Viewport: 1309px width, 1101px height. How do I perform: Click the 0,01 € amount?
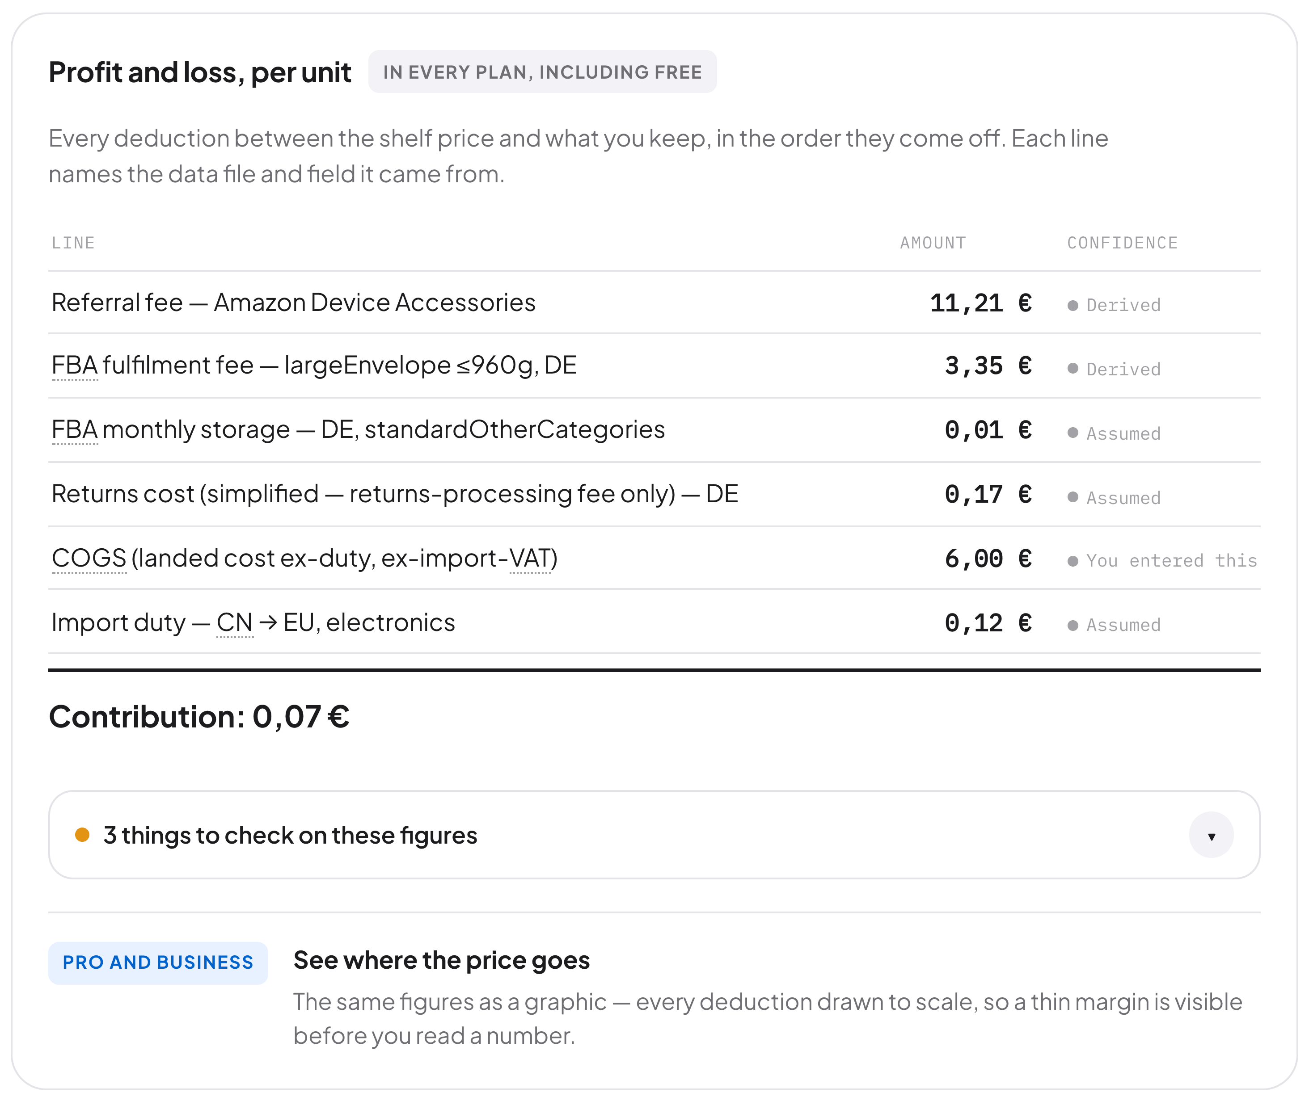[988, 431]
